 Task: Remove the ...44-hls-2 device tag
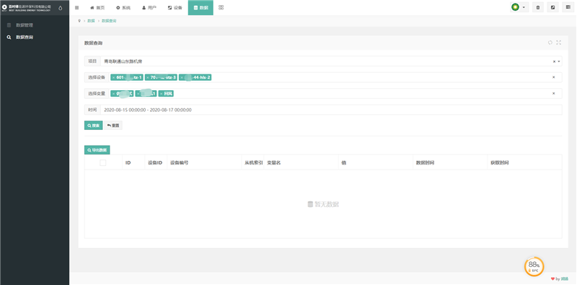182,77
